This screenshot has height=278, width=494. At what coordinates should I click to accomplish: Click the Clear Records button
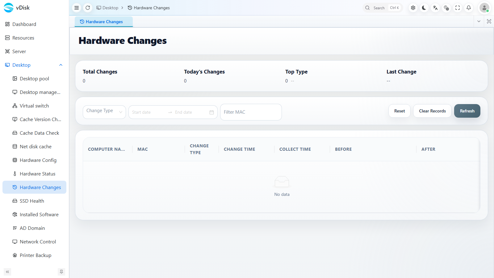(432, 111)
